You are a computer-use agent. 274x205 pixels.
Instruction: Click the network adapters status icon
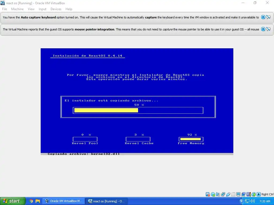tap(223, 194)
